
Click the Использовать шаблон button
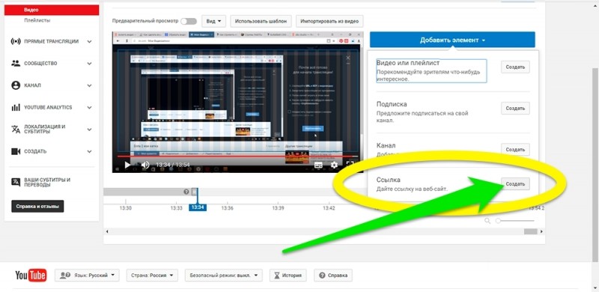[261, 21]
